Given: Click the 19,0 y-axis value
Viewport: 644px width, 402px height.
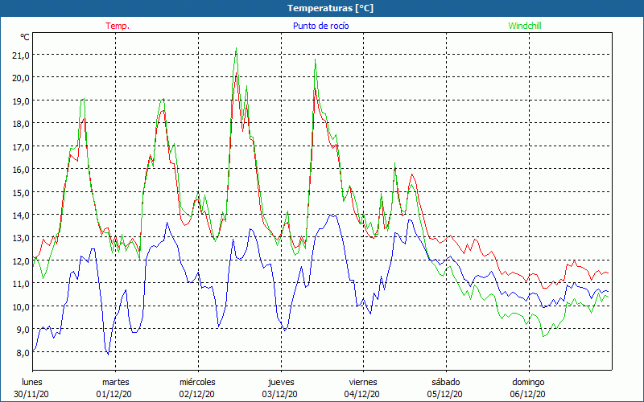Looking at the screenshot, I should point(21,100).
